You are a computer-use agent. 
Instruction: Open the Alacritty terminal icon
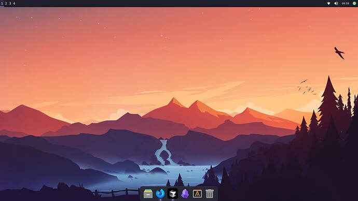point(197,194)
